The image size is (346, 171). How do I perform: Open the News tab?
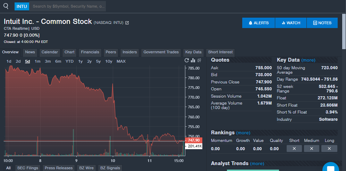click(30, 52)
